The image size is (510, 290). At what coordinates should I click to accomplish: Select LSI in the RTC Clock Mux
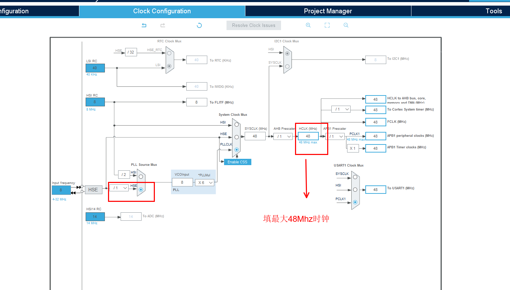pyautogui.click(x=169, y=66)
